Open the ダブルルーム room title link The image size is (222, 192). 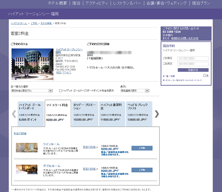[x=52, y=166]
